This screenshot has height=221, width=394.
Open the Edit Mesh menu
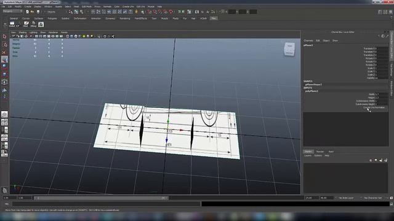pyautogui.click(x=86, y=7)
